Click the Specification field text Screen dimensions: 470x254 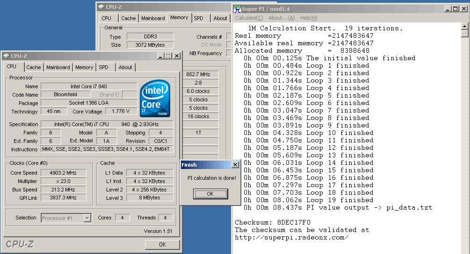(x=107, y=124)
